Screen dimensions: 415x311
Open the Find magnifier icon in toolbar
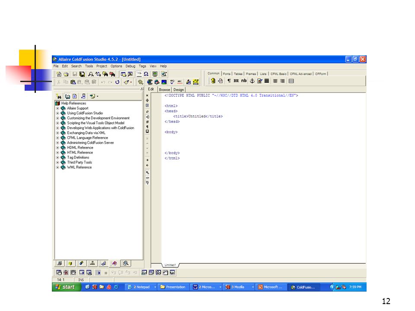point(91,74)
